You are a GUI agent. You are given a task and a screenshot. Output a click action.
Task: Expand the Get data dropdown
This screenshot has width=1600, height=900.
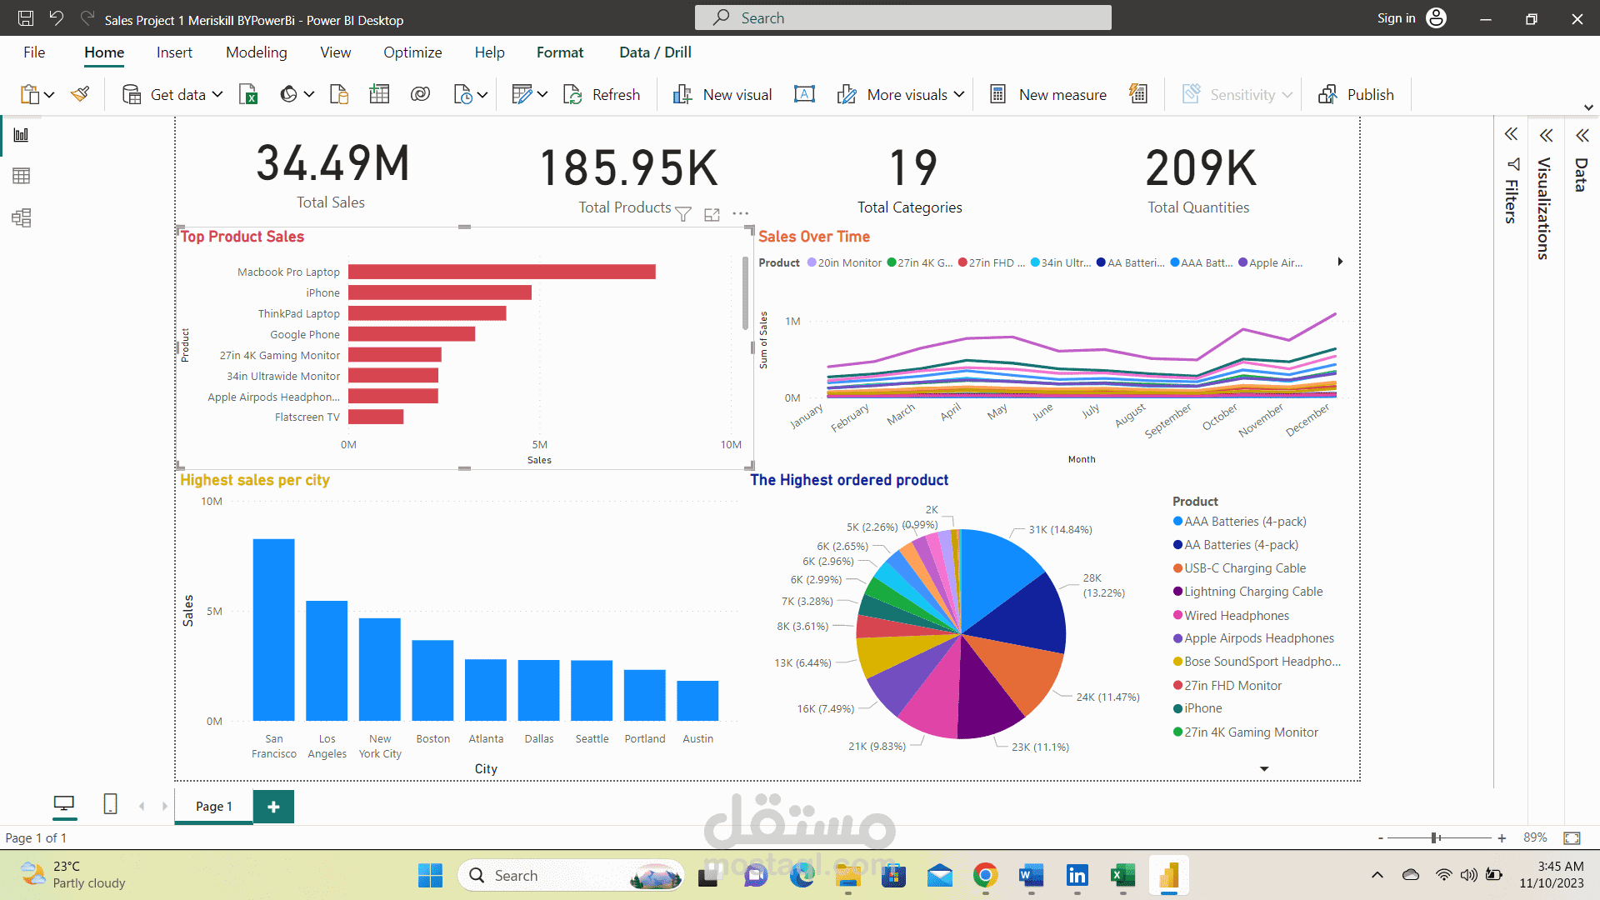pyautogui.click(x=217, y=94)
